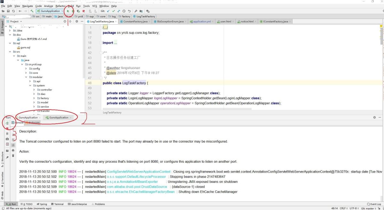Clear console output with the trash icon
Image resolution: width=384 pixels, height=210 pixels.
pyautogui.click(x=13, y=156)
